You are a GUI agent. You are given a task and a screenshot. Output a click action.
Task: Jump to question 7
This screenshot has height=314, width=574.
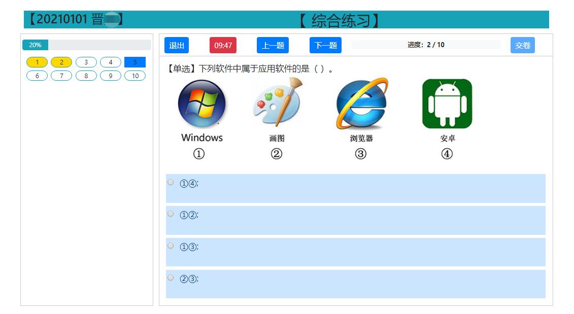(61, 76)
